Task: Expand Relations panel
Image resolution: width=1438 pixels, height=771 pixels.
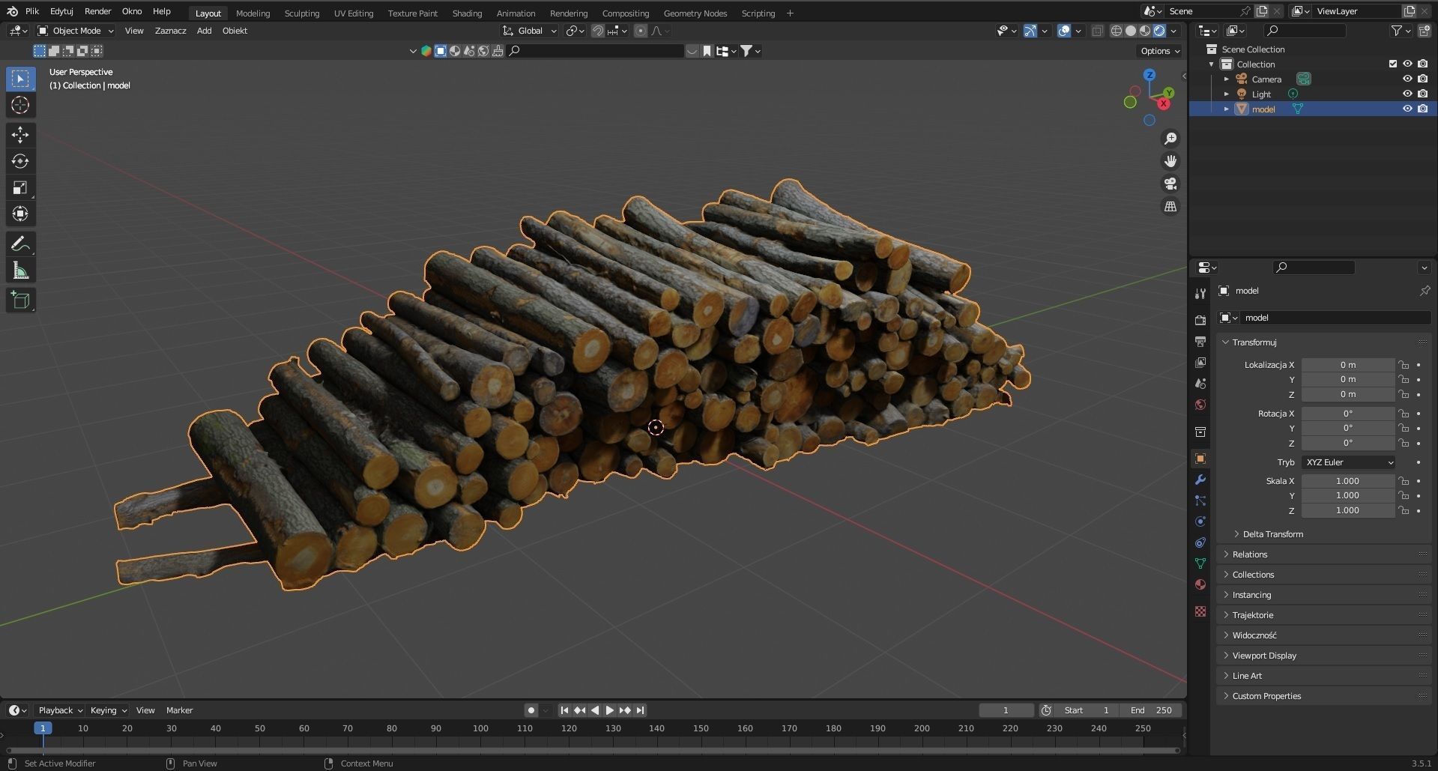Action: click(1249, 554)
